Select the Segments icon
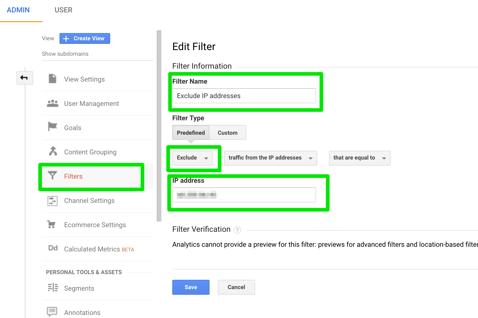478x318 pixels. coord(53,287)
